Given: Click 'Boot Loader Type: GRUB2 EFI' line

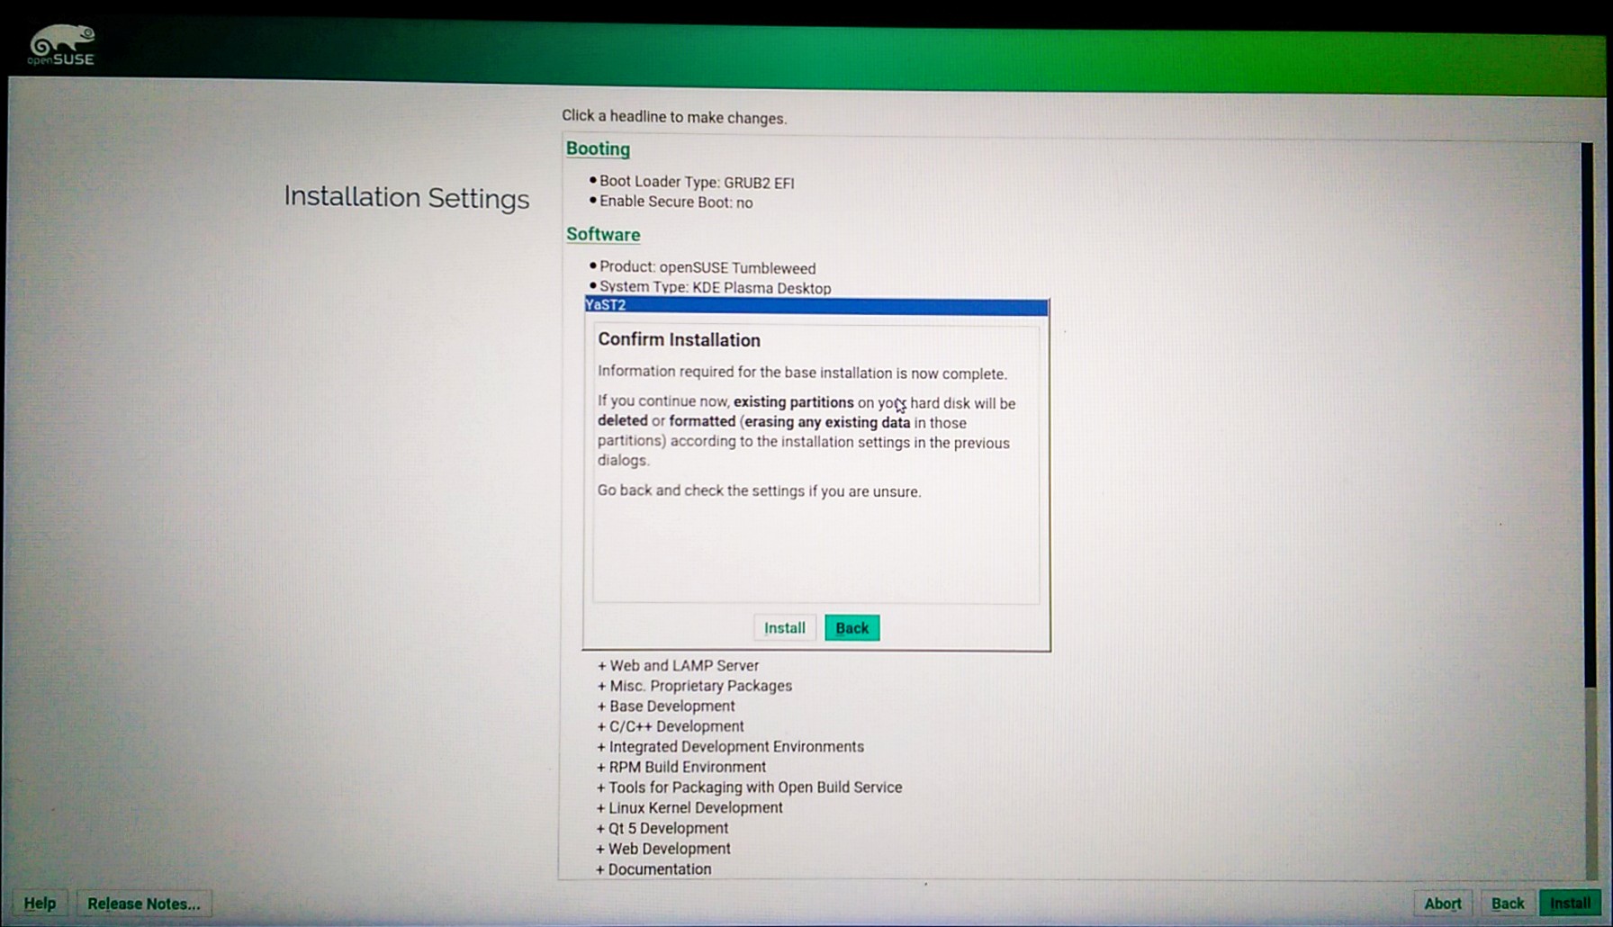Looking at the screenshot, I should [x=692, y=182].
